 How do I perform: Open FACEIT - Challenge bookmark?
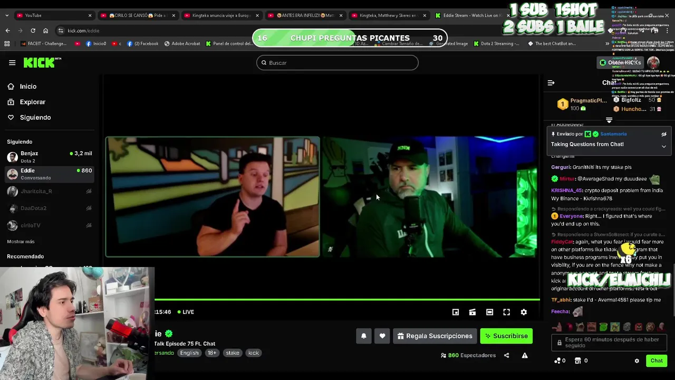tap(43, 44)
